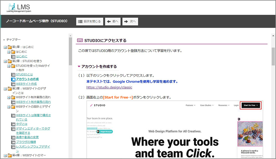Click folder icon of 第3章:WEBサイトのデザインとは

pyautogui.click(x=9, y=89)
